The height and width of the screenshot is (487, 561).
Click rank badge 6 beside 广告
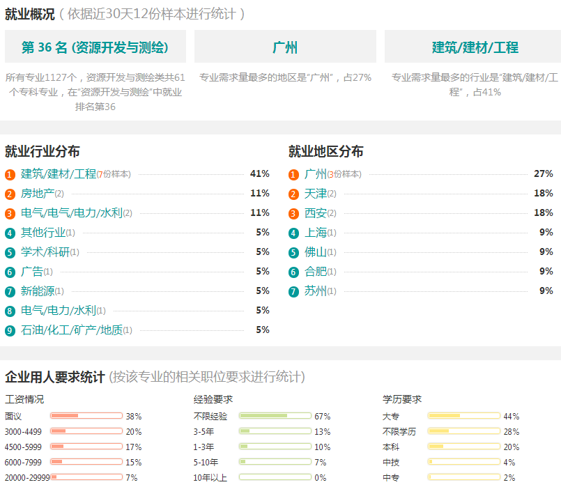[10, 272]
